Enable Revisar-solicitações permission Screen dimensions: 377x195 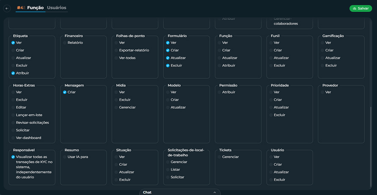pyautogui.click(x=13, y=123)
